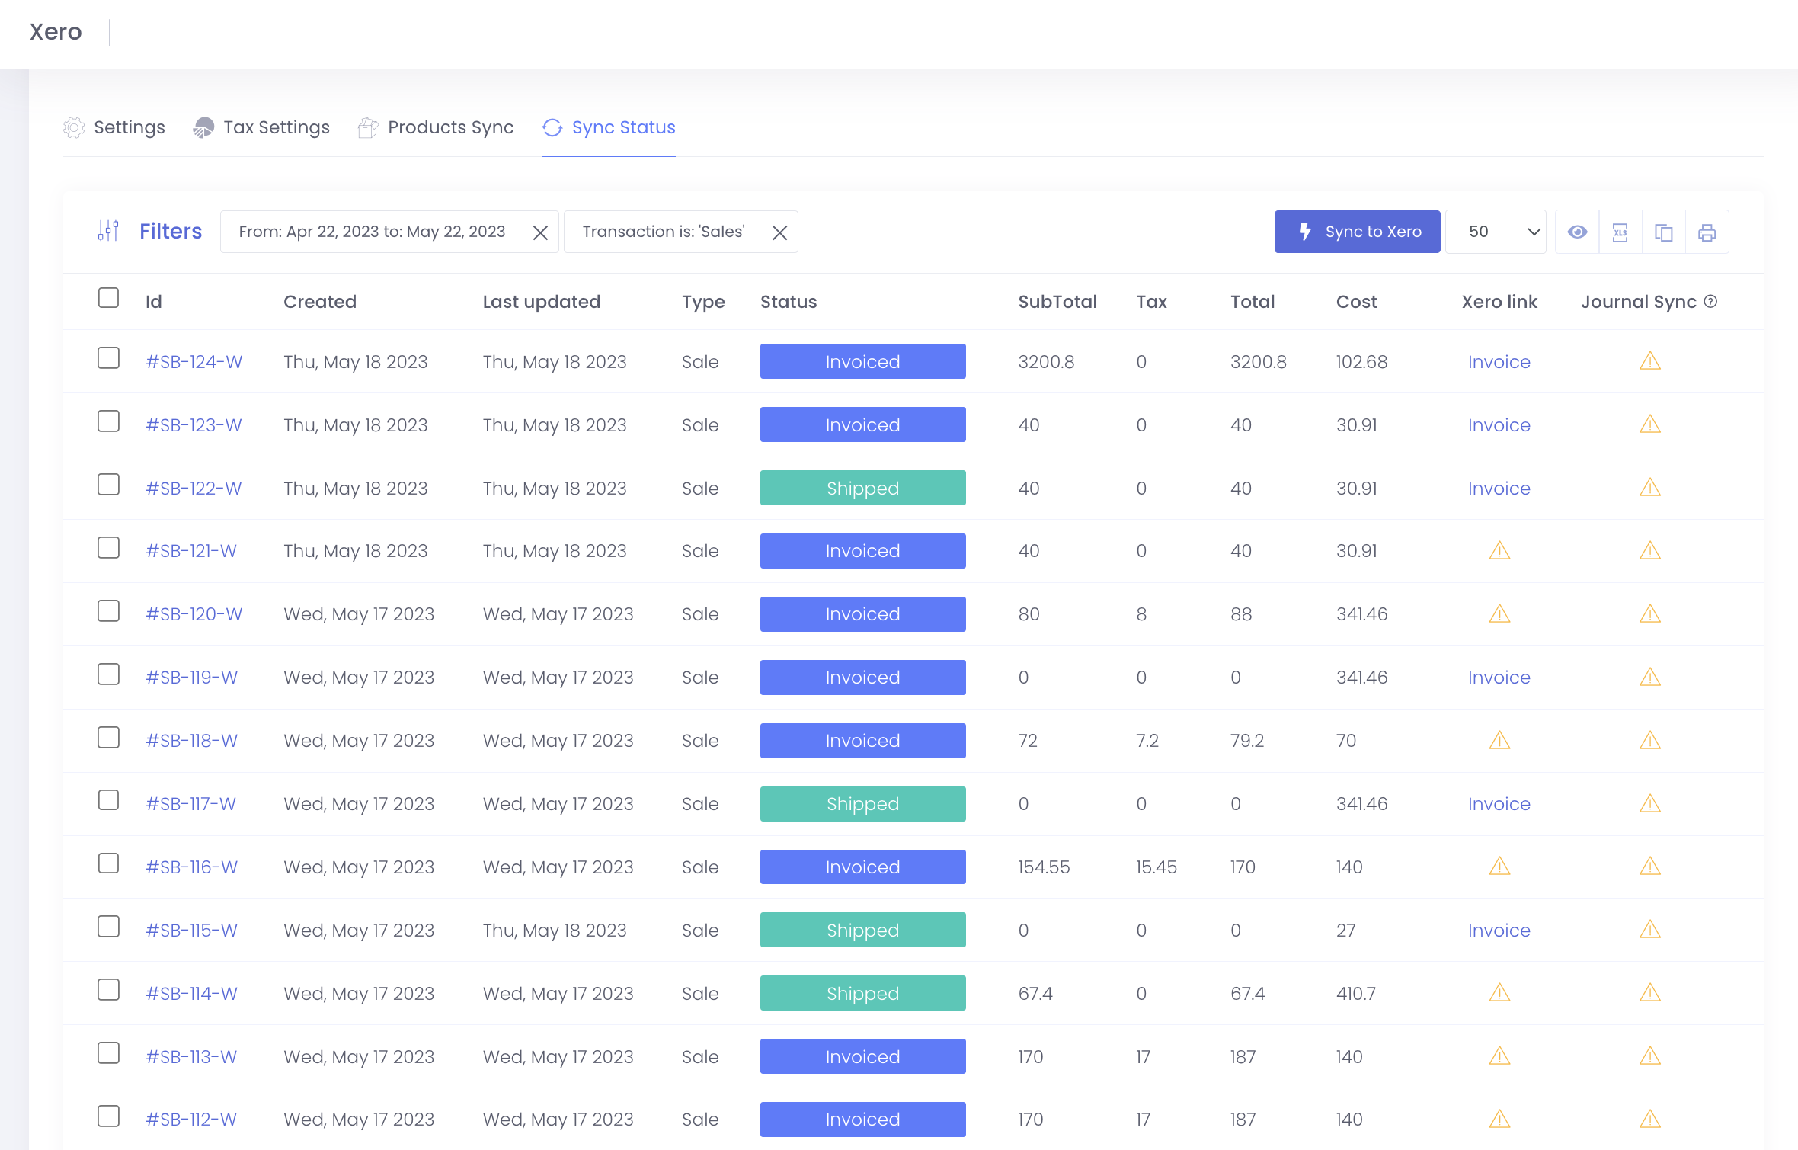The height and width of the screenshot is (1150, 1798).
Task: Click Shipped status badge for #SB-114-W
Action: click(x=863, y=993)
